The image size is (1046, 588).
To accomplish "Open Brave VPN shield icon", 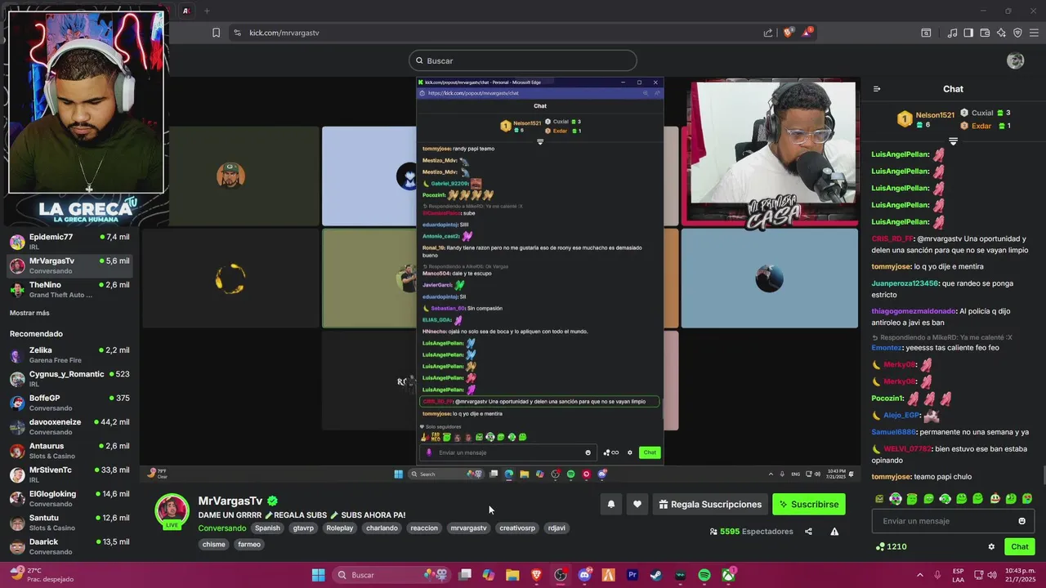I will [1017, 33].
